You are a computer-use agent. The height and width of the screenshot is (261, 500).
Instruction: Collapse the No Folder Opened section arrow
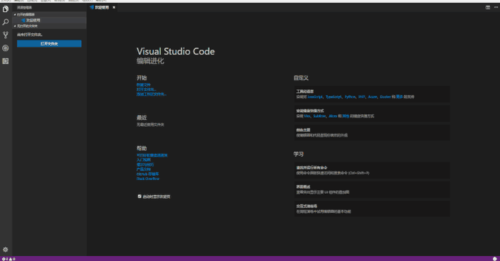coord(15,26)
